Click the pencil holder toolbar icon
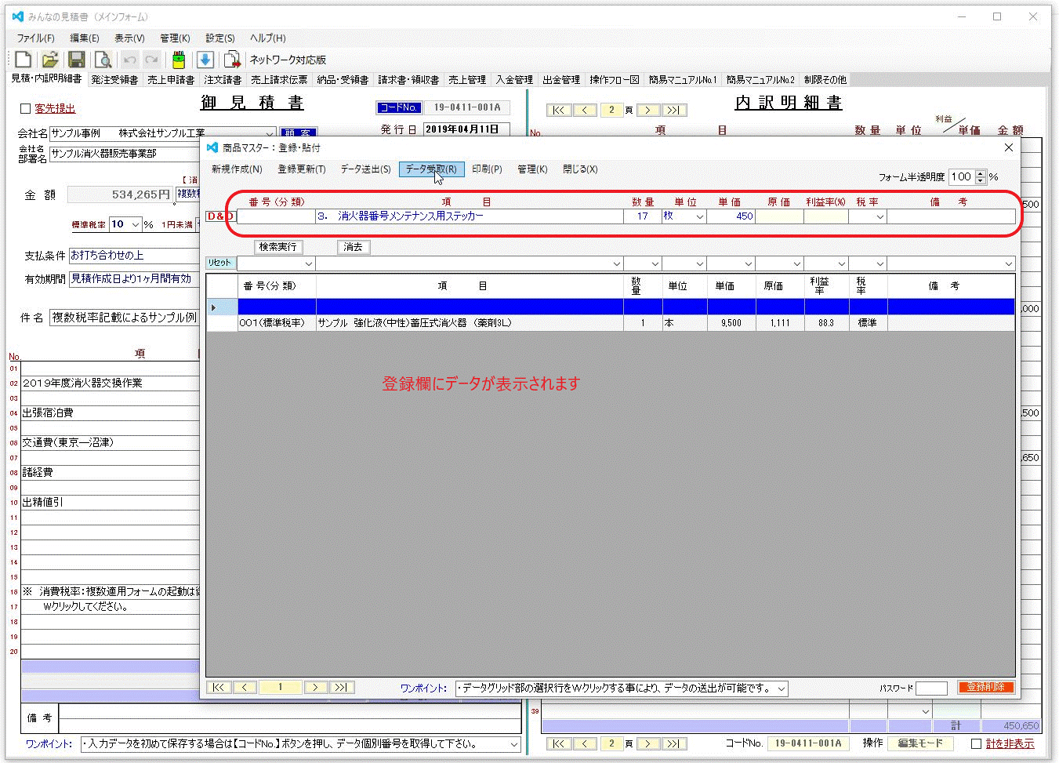 (x=179, y=60)
